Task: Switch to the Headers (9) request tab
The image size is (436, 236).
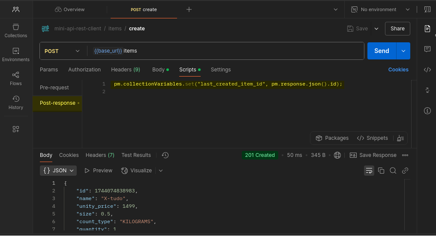Action: click(125, 70)
